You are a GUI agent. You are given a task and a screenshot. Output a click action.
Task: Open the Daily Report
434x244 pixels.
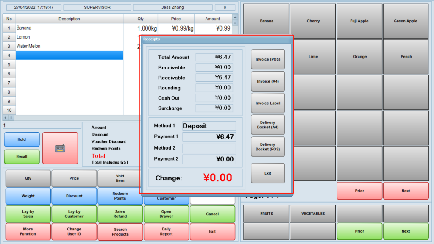pyautogui.click(x=166, y=232)
